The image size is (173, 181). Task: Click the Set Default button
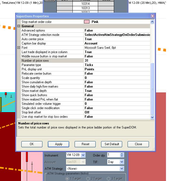coord(112,144)
